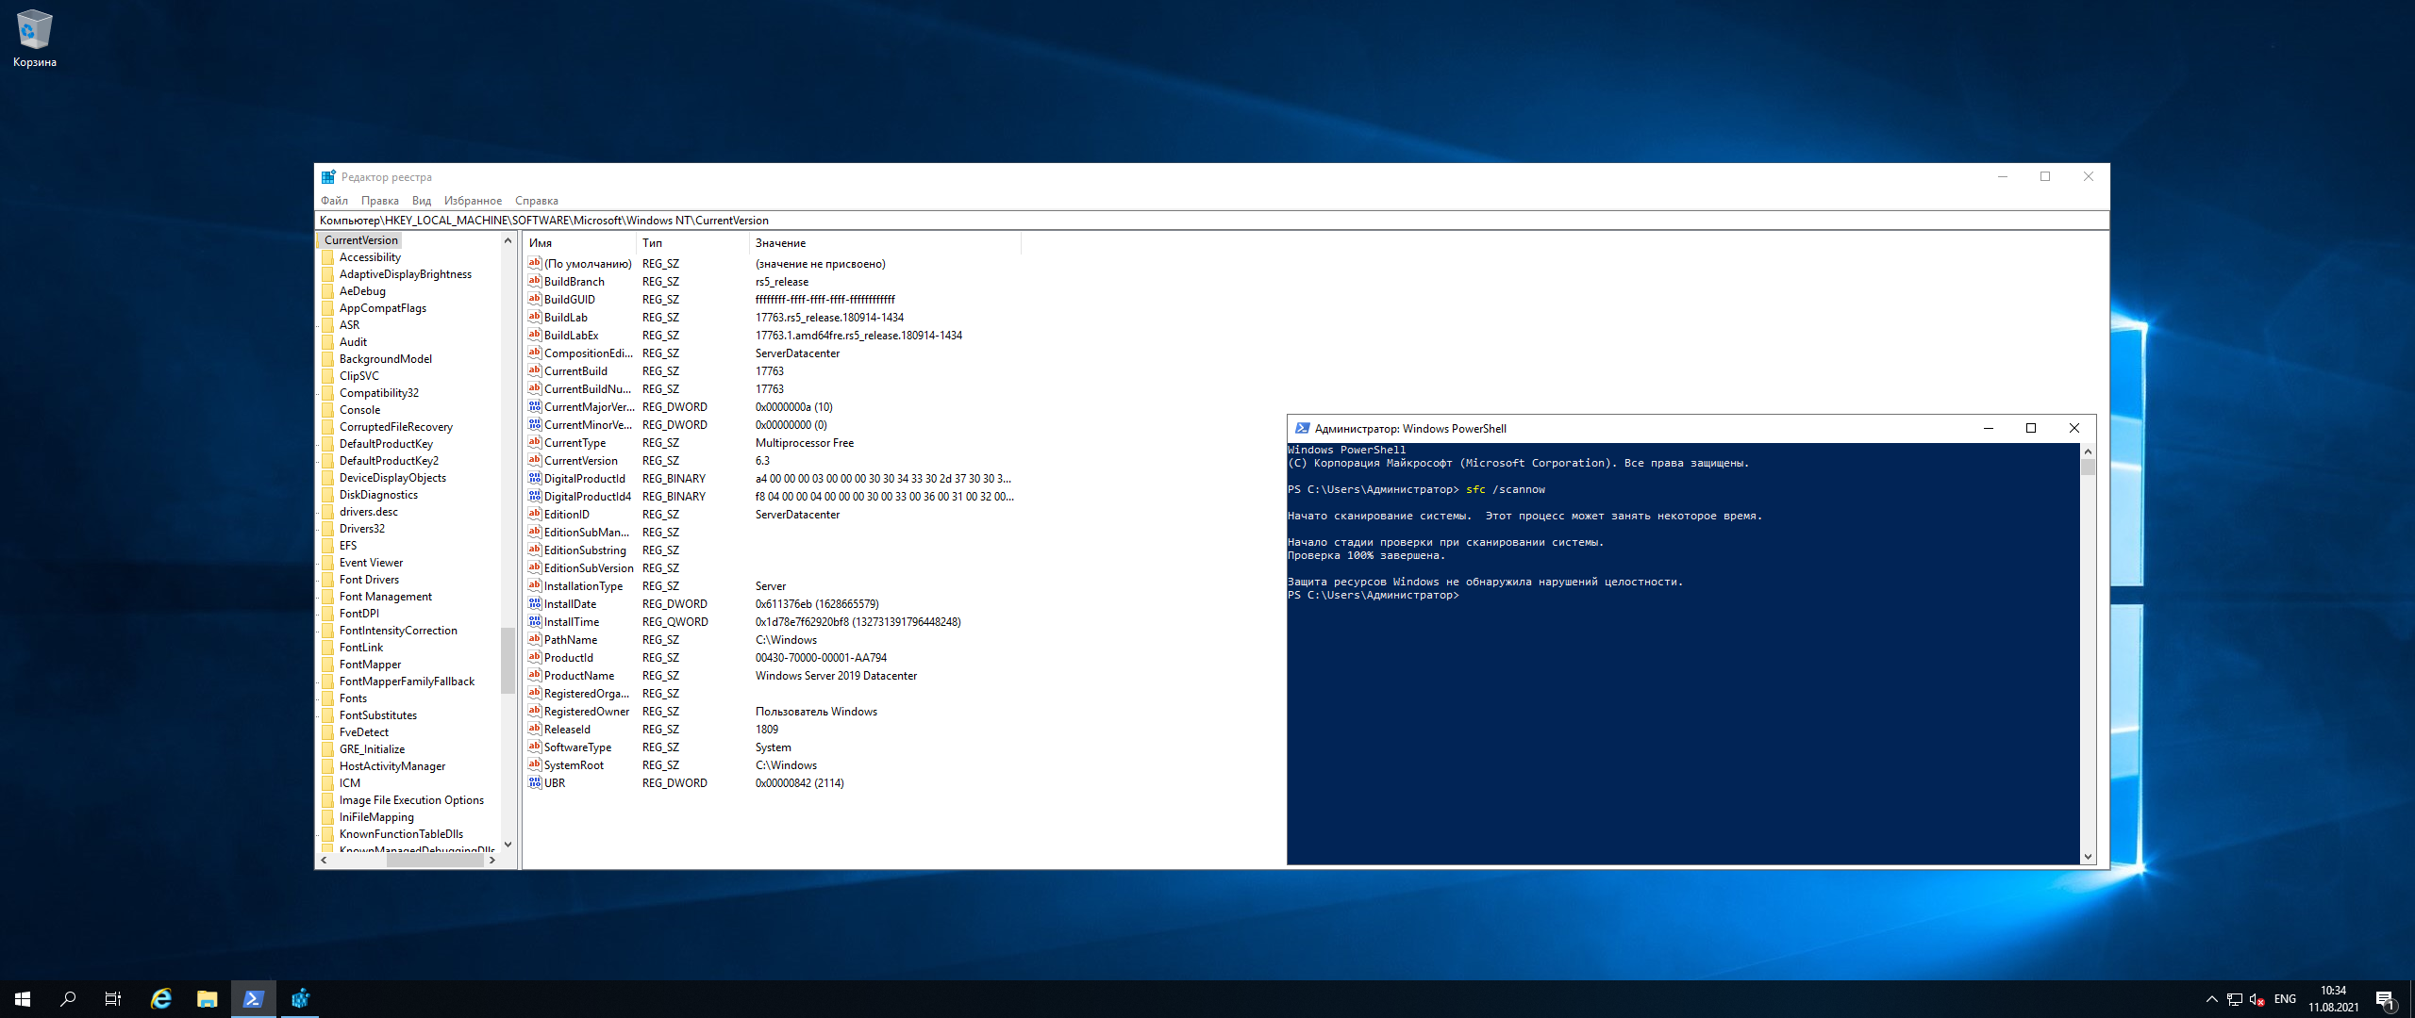The height and width of the screenshot is (1018, 2415).
Task: Open the network tray icon
Action: [x=2235, y=999]
